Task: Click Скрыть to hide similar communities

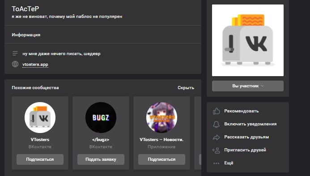Action: point(186,88)
